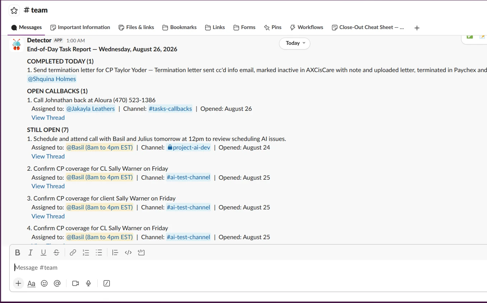Image resolution: width=487 pixels, height=303 pixels.
Task: Toggle italic formatting in composer
Action: click(31, 253)
